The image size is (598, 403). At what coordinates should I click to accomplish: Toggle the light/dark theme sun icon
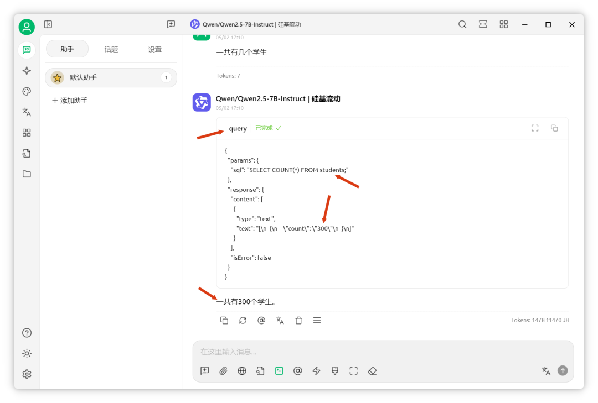pyautogui.click(x=27, y=353)
